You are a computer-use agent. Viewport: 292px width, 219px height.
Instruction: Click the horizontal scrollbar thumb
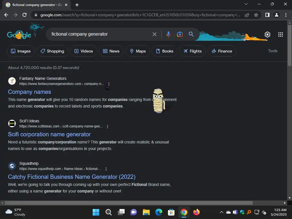[x=129, y=203]
